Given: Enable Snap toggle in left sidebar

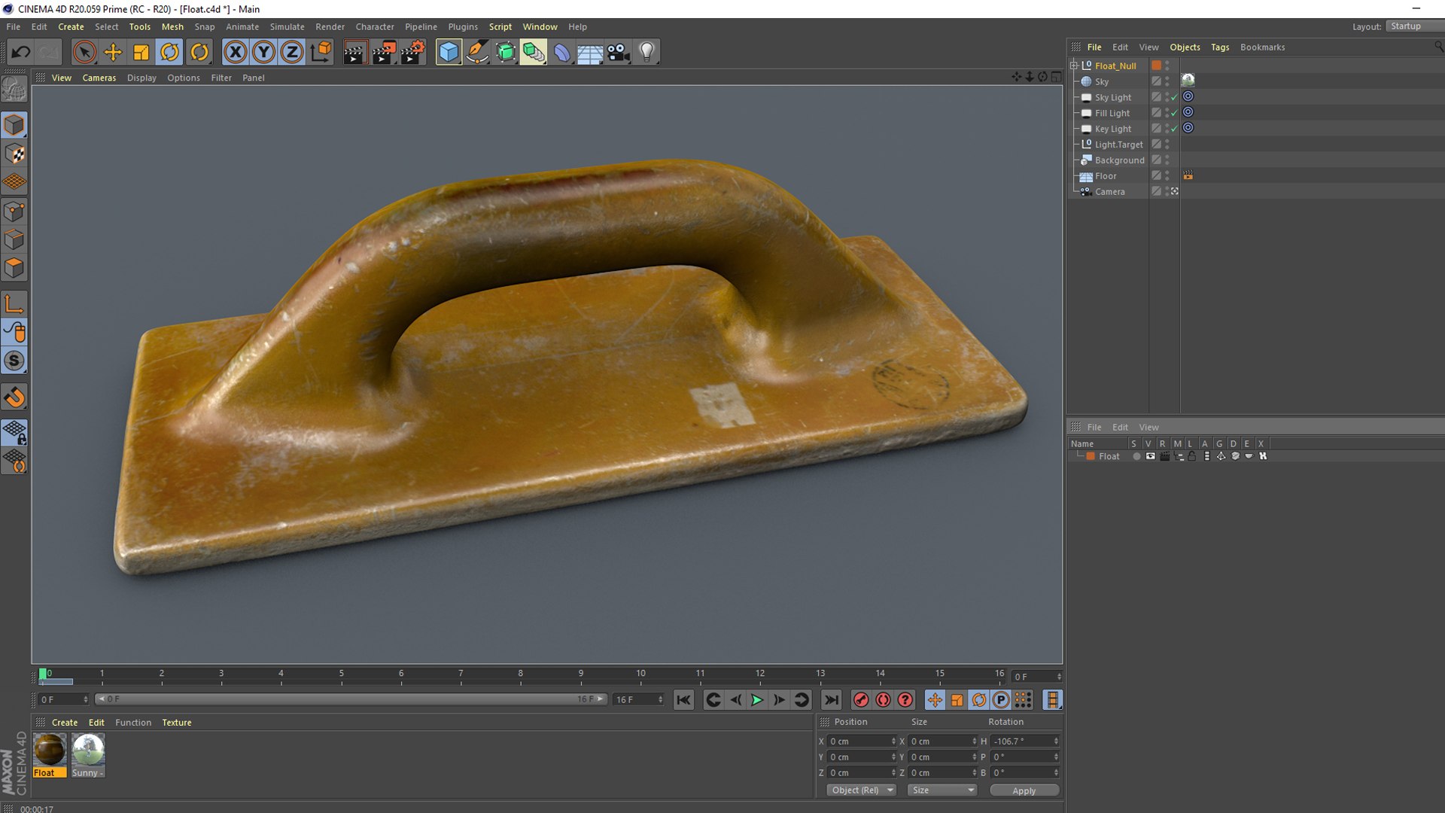Looking at the screenshot, I should (x=14, y=361).
